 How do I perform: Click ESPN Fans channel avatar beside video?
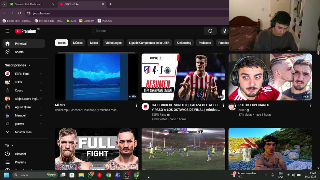[x=145, y=107]
